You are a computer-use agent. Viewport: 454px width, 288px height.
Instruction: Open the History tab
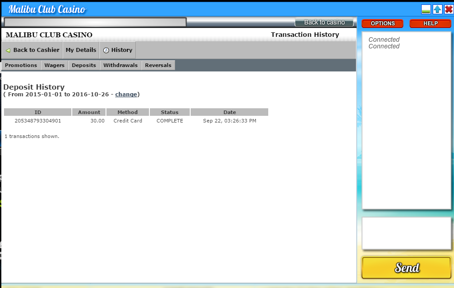tap(117, 50)
